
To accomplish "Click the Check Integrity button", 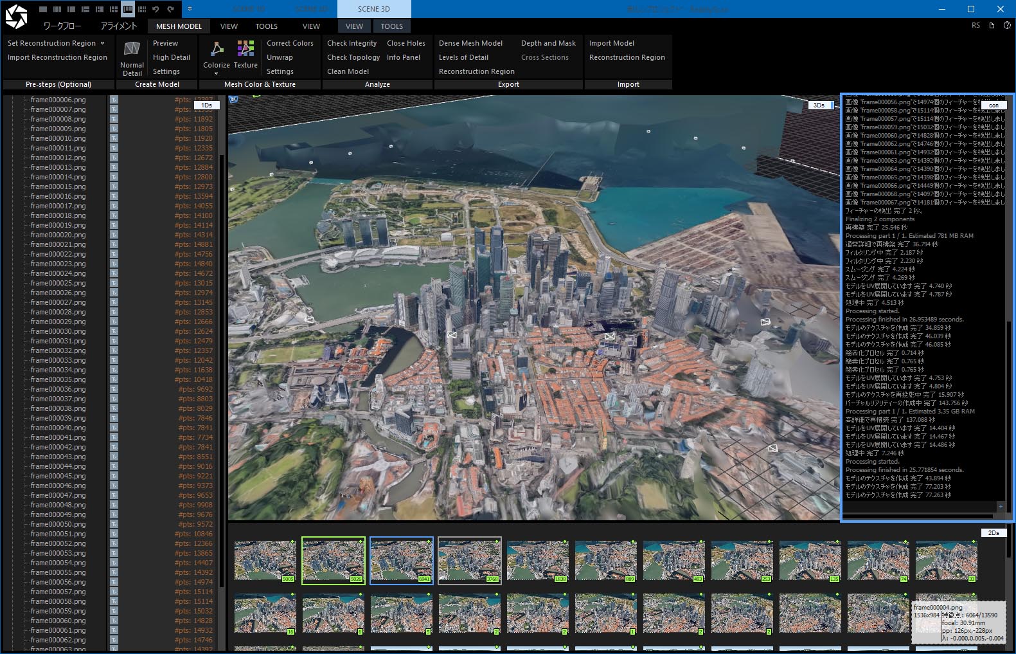I will pos(352,43).
